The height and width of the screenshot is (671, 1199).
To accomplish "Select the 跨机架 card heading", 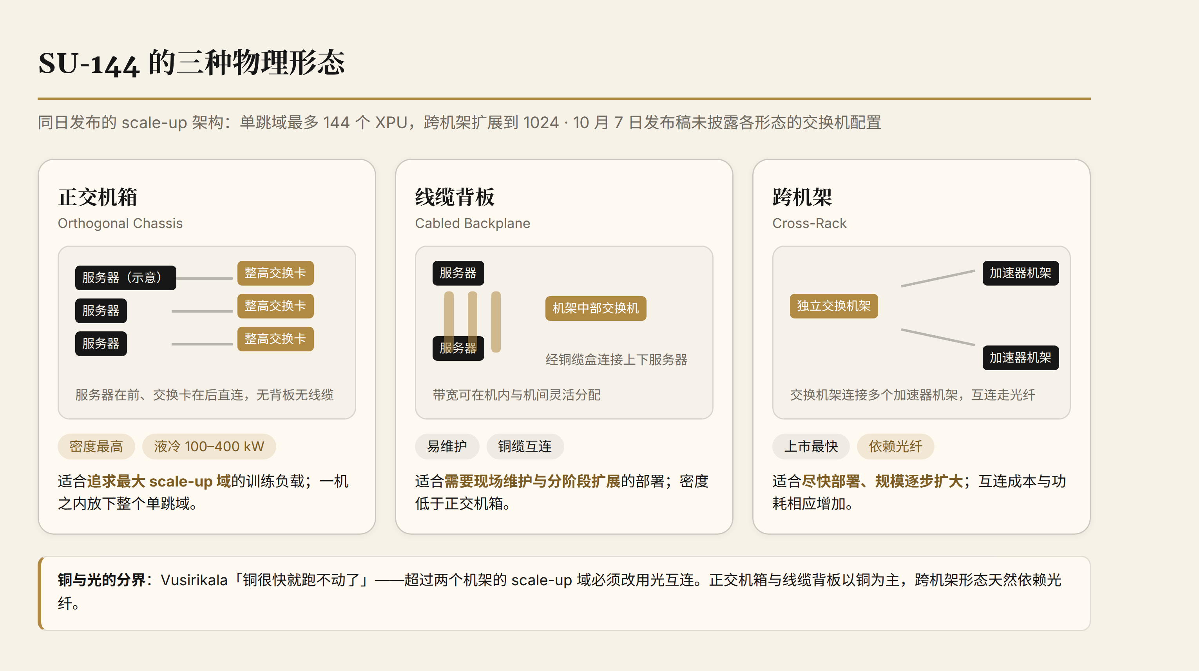I will pos(802,197).
